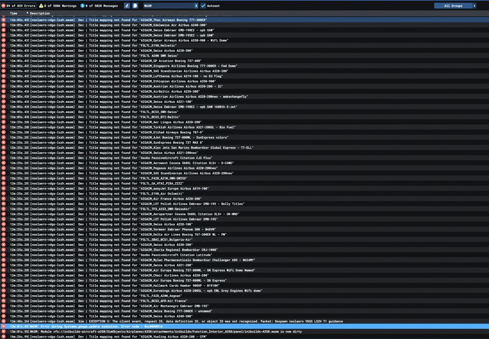The image size is (489, 339).
Task: Uncheck the Autoset checkbox
Action: click(203, 6)
